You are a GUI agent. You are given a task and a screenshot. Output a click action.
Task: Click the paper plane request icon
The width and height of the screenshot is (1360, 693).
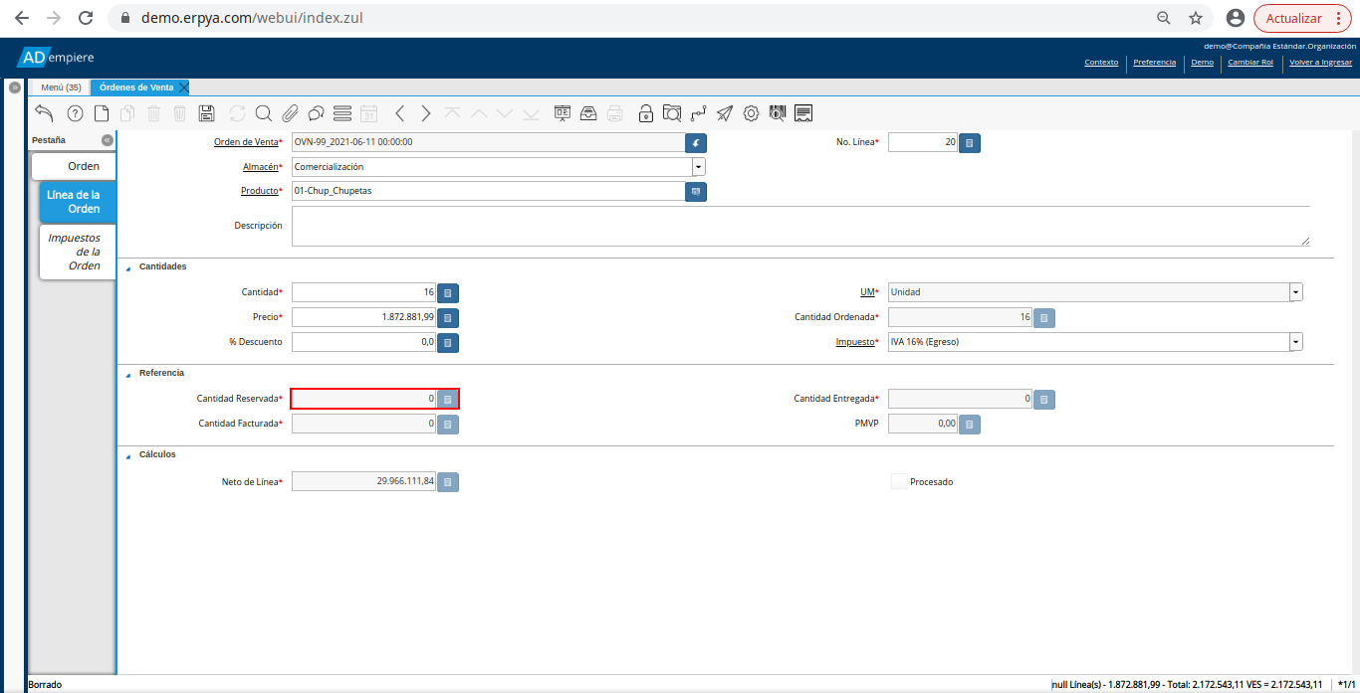725,113
